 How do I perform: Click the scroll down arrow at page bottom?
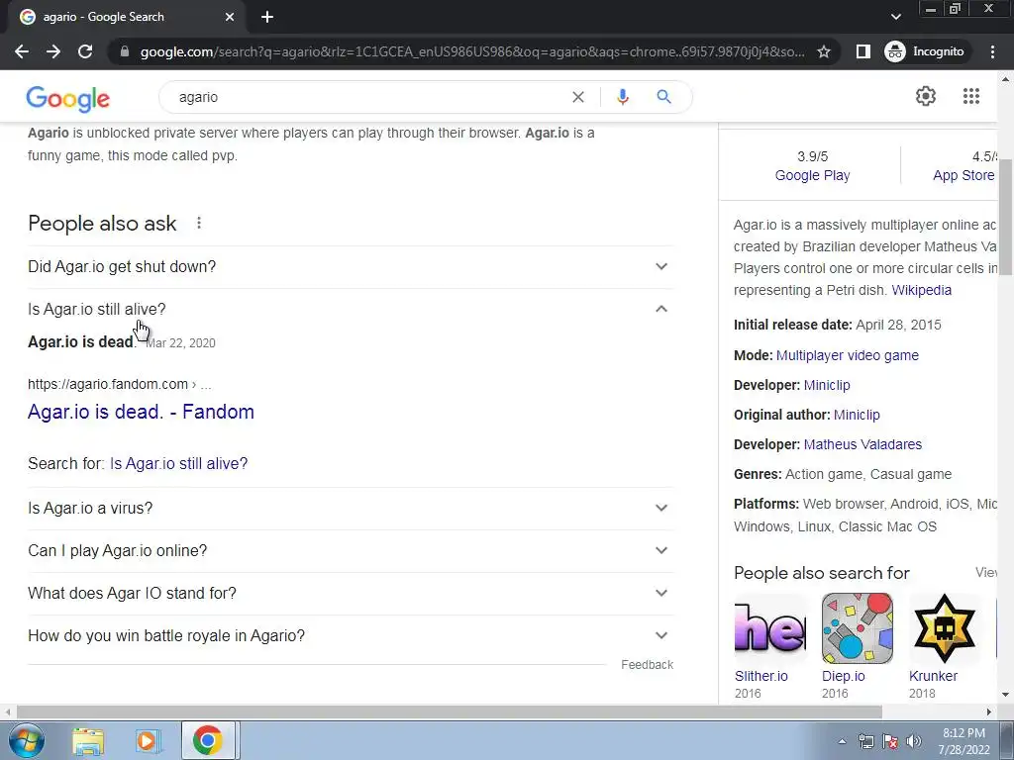coord(1005,695)
